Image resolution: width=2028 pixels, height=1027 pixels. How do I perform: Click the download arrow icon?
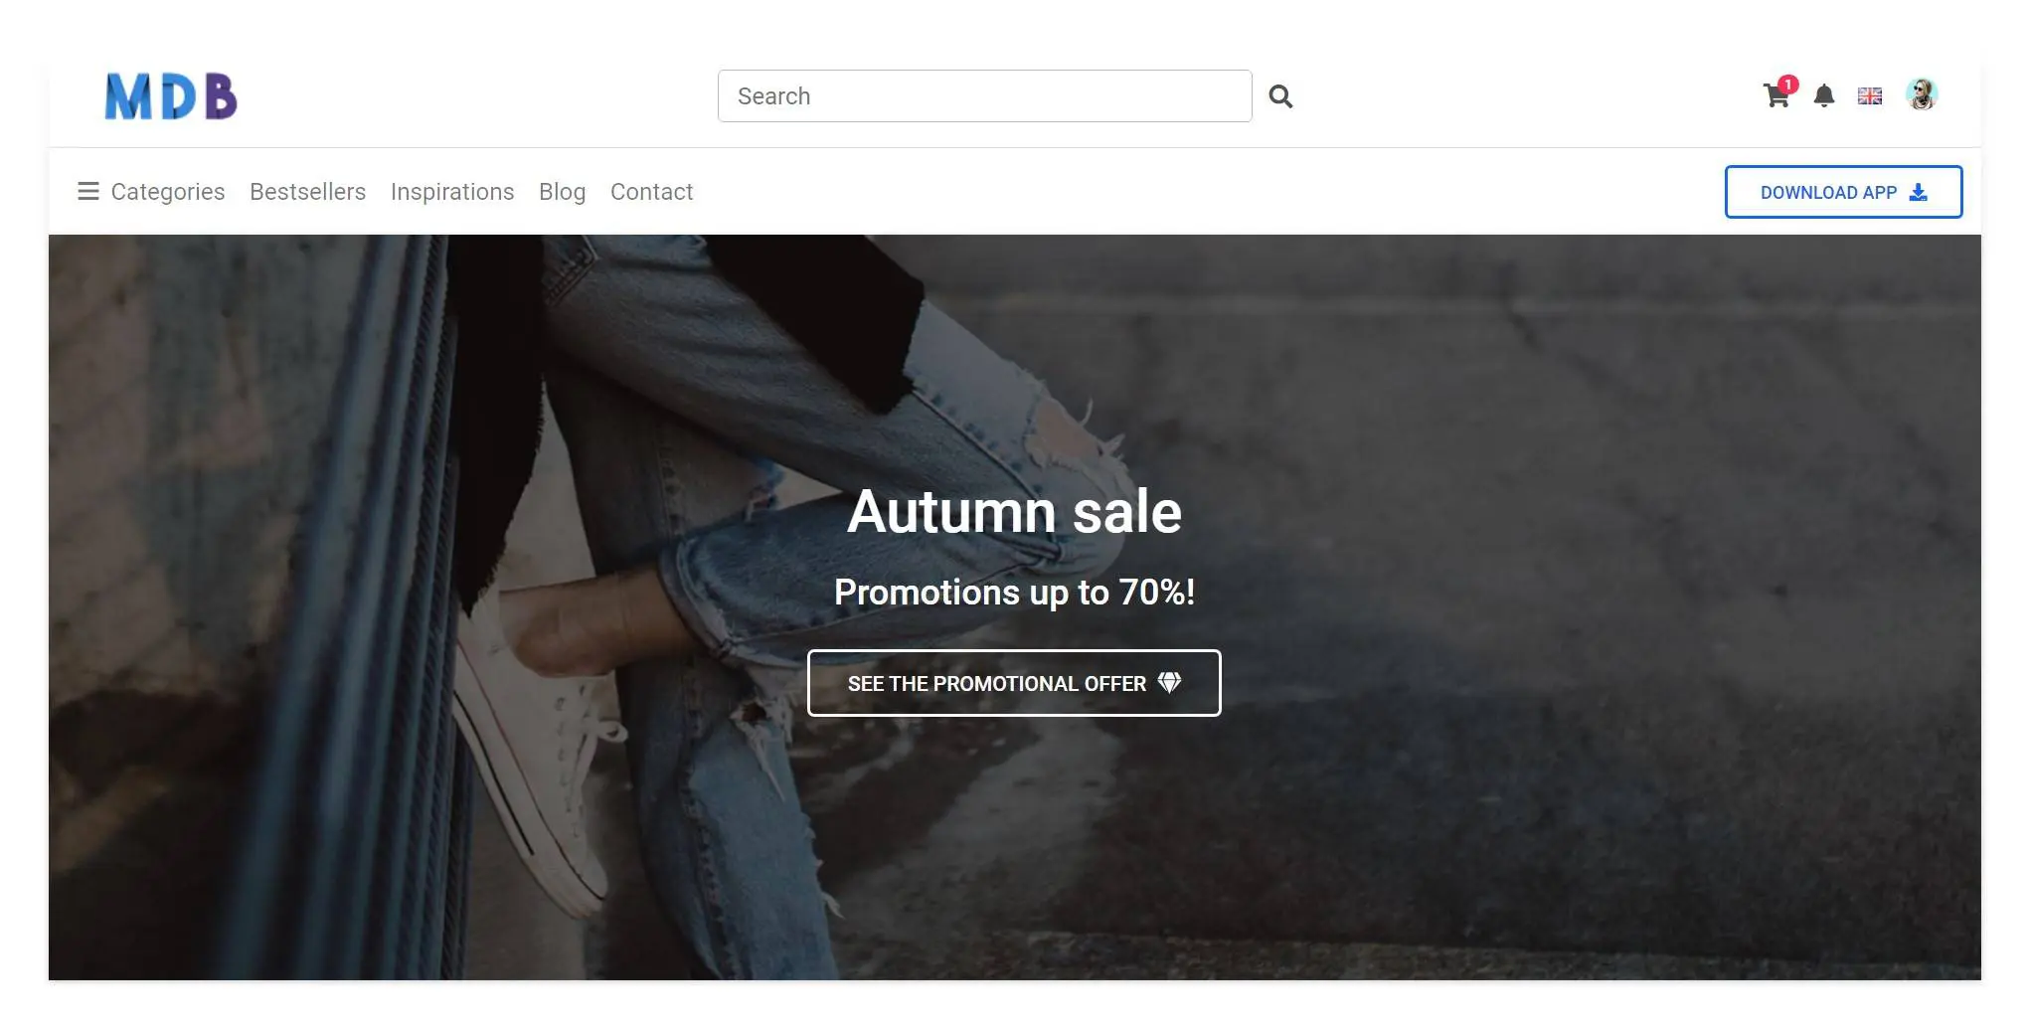click(1919, 192)
